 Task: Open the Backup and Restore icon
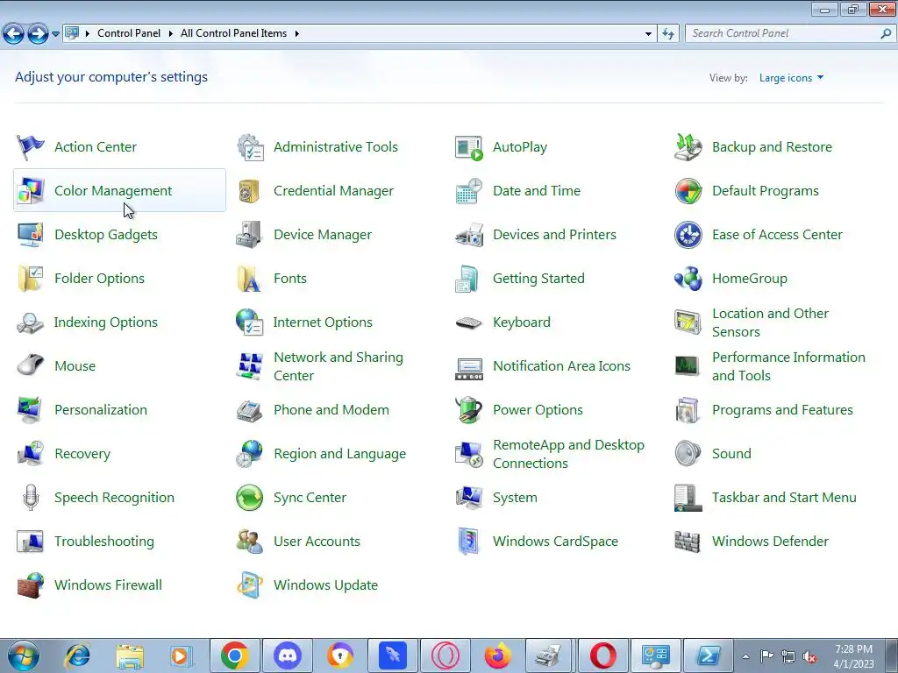coord(688,147)
